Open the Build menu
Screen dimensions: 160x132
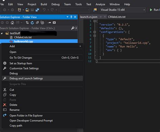pos(44,4)
